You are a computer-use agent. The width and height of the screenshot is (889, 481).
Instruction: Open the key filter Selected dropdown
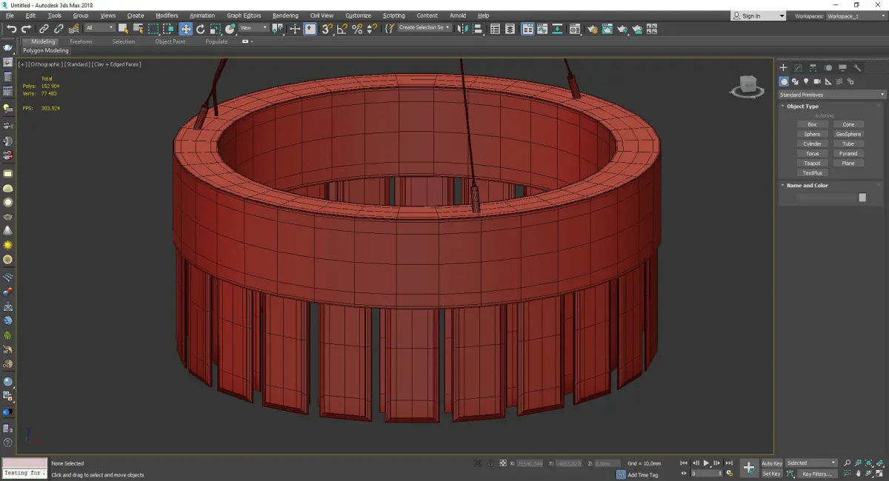coord(811,463)
